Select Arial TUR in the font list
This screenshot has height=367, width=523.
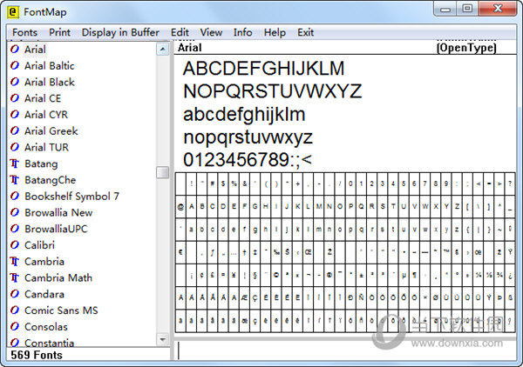(46, 147)
